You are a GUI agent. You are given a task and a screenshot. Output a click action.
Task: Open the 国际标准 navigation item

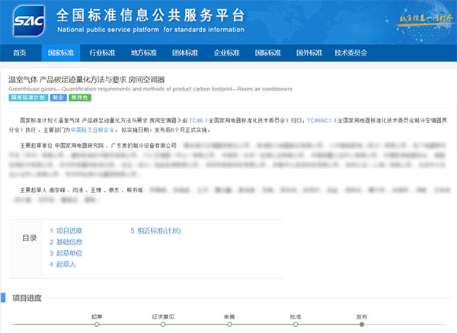[267, 53]
